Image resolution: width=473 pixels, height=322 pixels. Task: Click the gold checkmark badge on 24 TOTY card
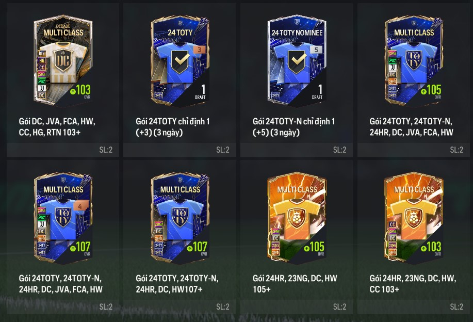(180, 61)
